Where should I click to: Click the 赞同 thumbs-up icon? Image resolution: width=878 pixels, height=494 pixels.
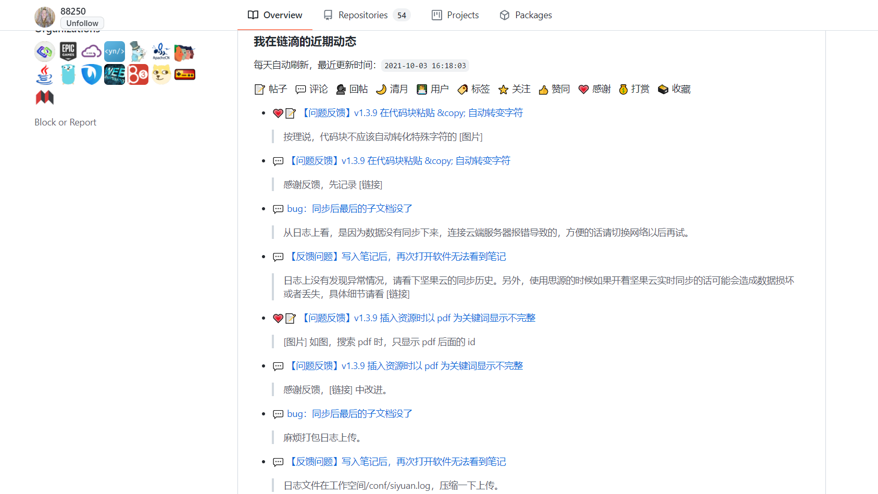543,89
